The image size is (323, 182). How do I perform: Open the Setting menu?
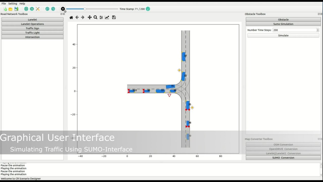pos(13,4)
